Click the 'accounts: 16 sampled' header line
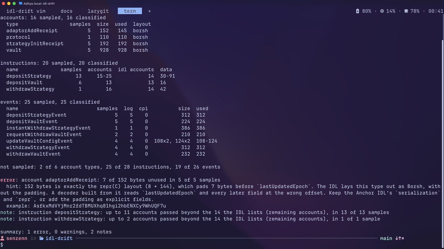Viewport: 444px width, 249px height. [x=53, y=17]
